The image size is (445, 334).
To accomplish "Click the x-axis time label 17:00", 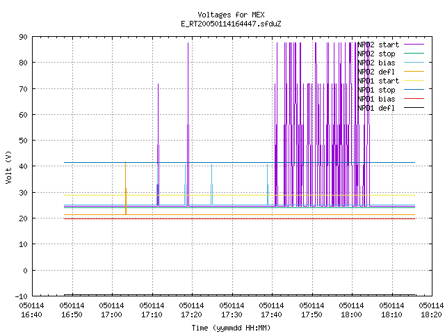I will (111, 315).
